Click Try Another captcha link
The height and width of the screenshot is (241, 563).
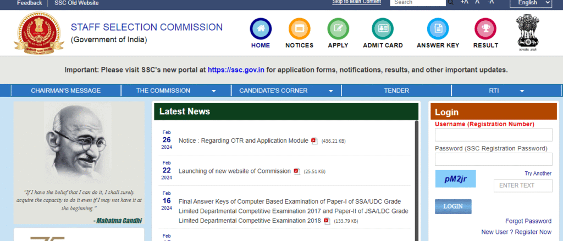(538, 173)
